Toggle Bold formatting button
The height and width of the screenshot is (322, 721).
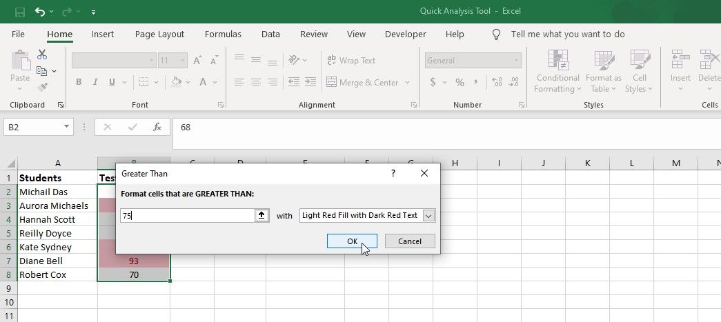click(x=79, y=82)
